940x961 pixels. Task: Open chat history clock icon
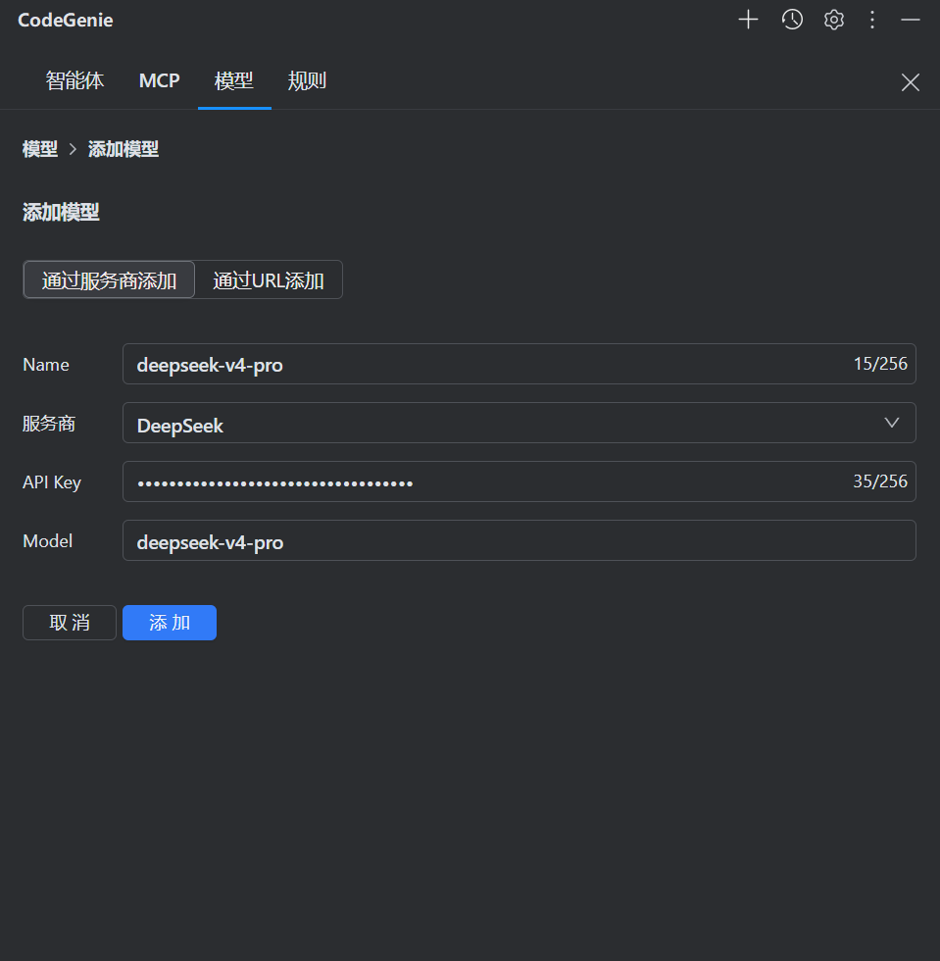point(792,20)
